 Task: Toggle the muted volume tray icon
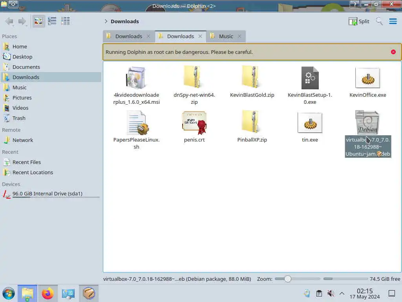(331, 293)
